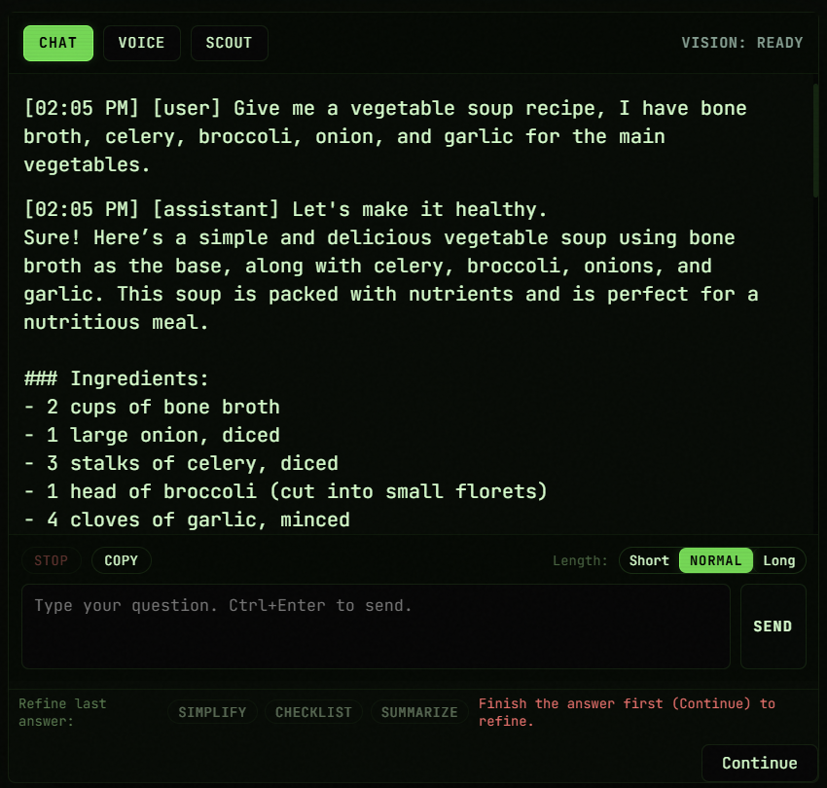Click the SUMMARIZE refine button

419,712
